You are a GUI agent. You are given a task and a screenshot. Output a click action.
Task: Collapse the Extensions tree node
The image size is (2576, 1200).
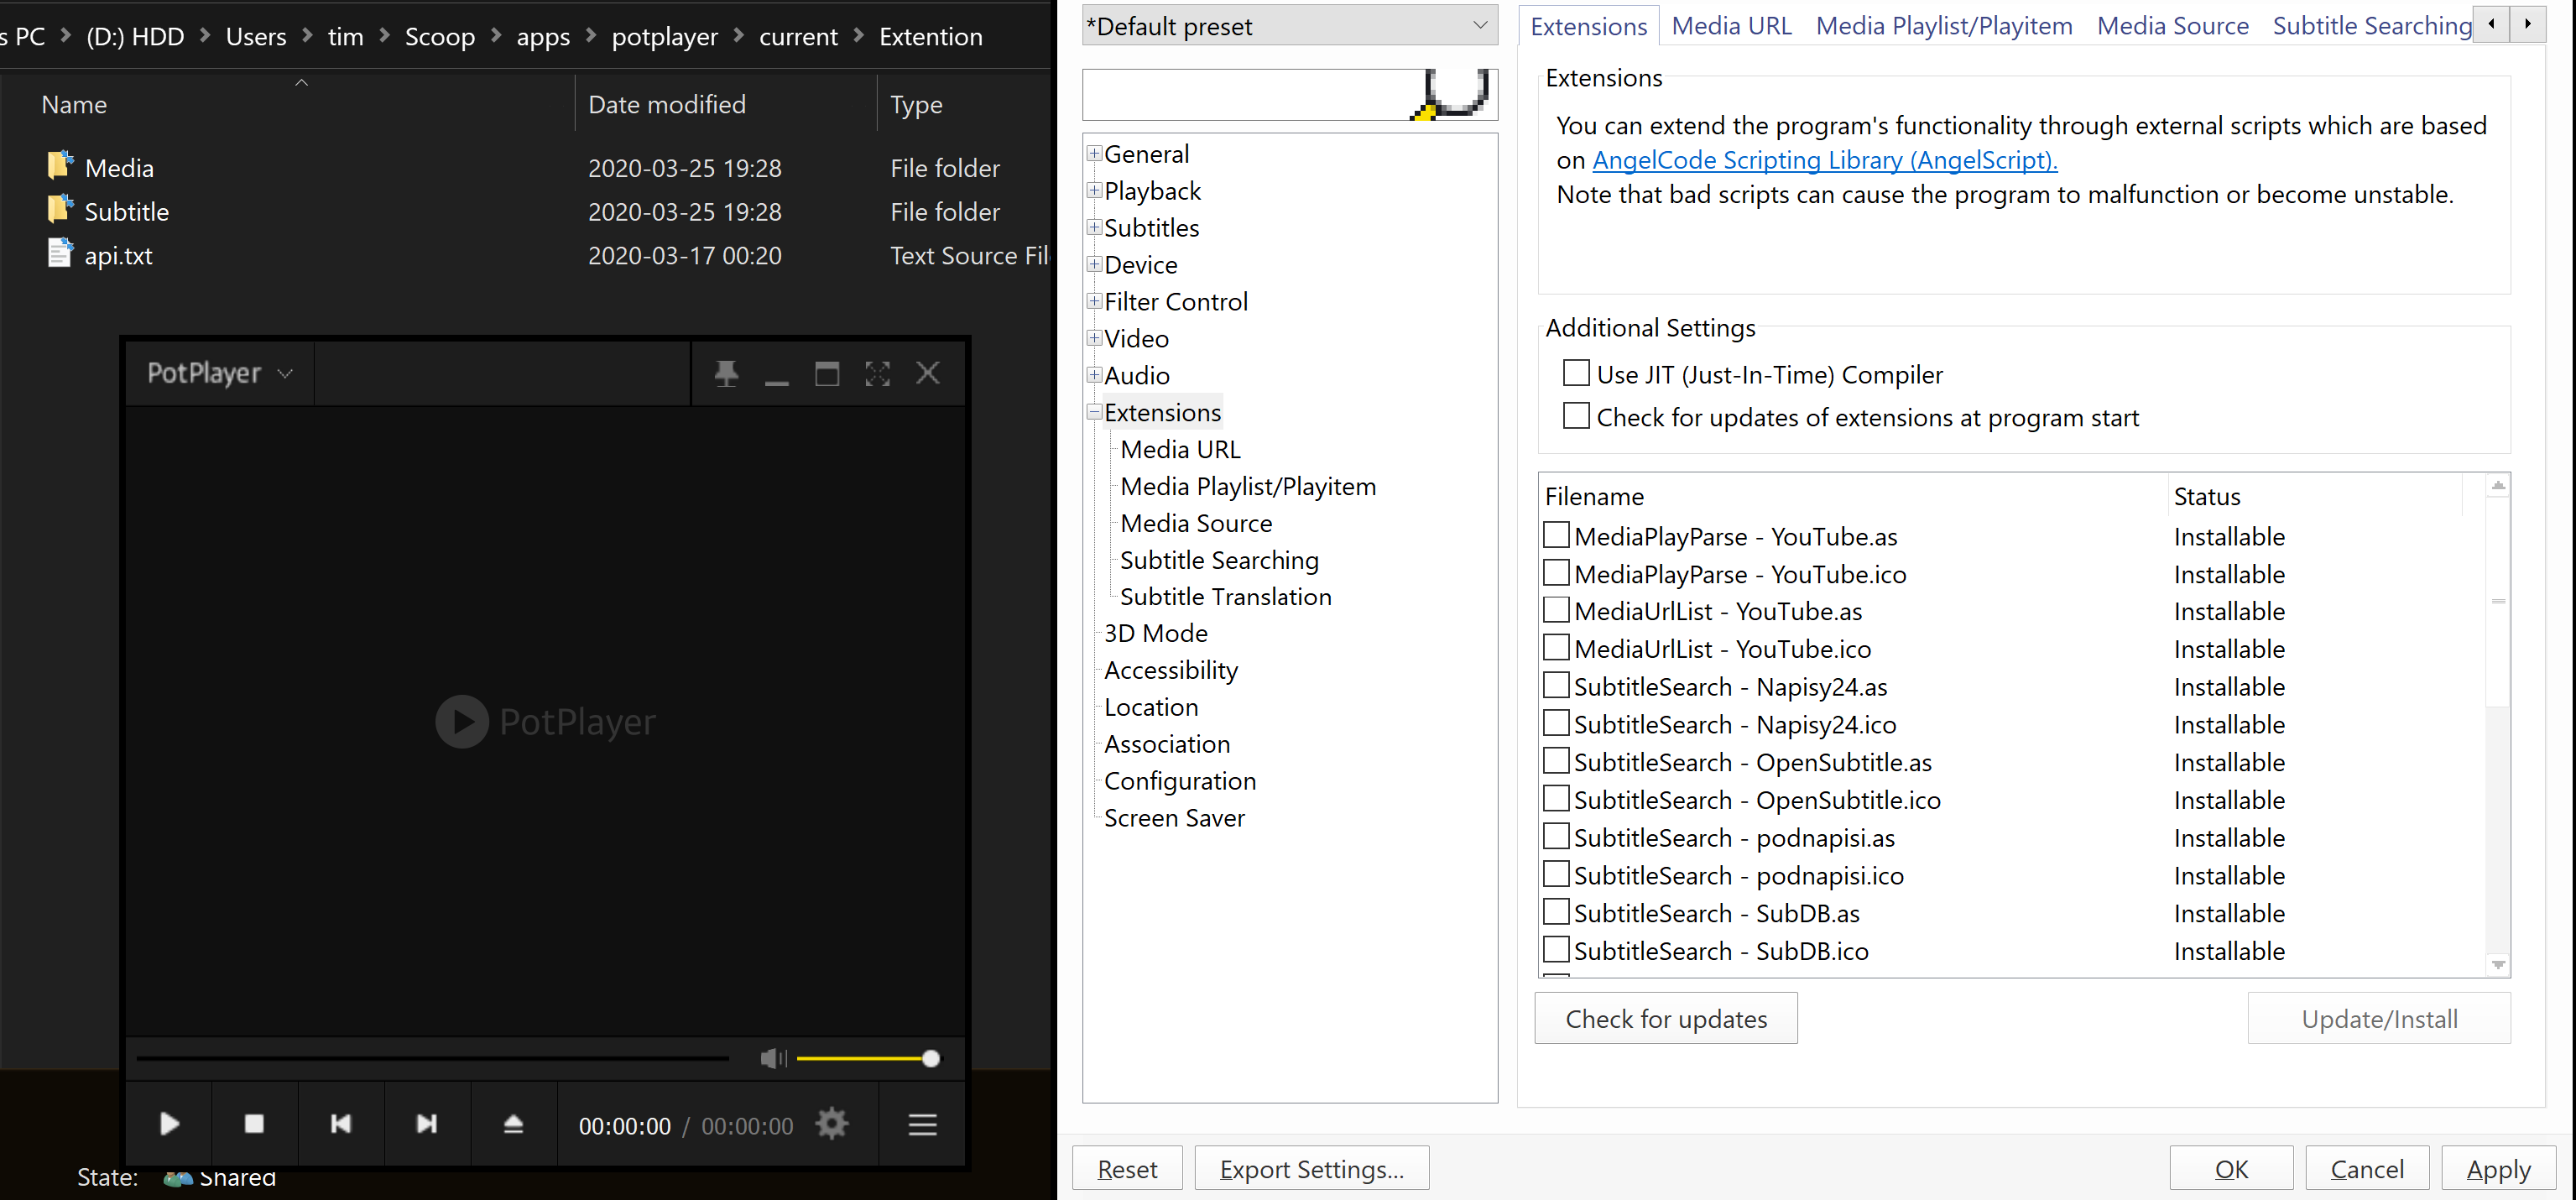pos(1093,411)
